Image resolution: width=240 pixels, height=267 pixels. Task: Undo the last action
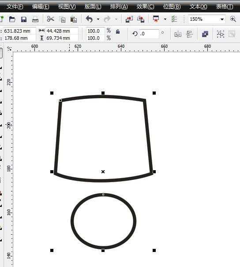tap(90, 19)
